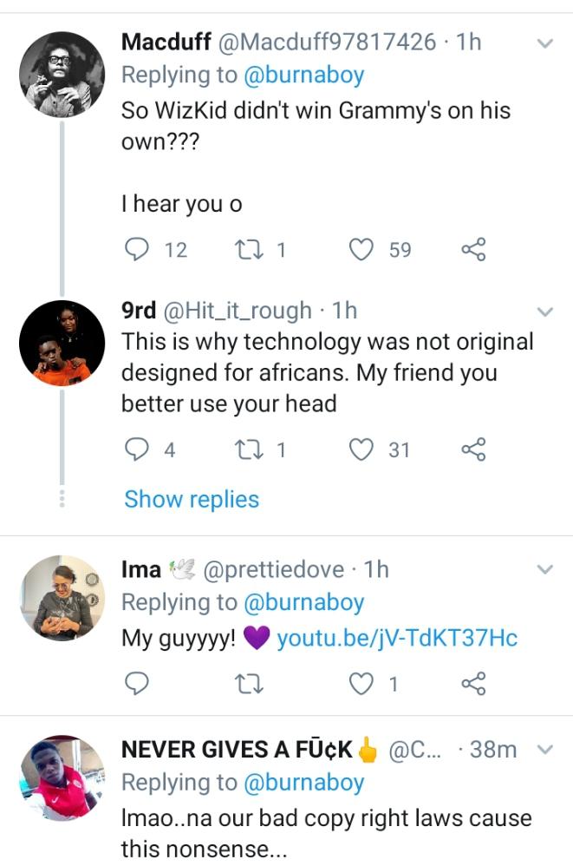View 9rd's profile avatar
Image resolution: width=573 pixels, height=866 pixels.
pos(62,343)
